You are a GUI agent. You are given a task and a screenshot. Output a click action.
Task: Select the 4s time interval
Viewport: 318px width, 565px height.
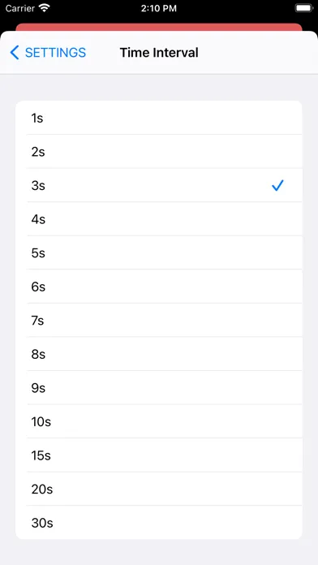[159, 219]
